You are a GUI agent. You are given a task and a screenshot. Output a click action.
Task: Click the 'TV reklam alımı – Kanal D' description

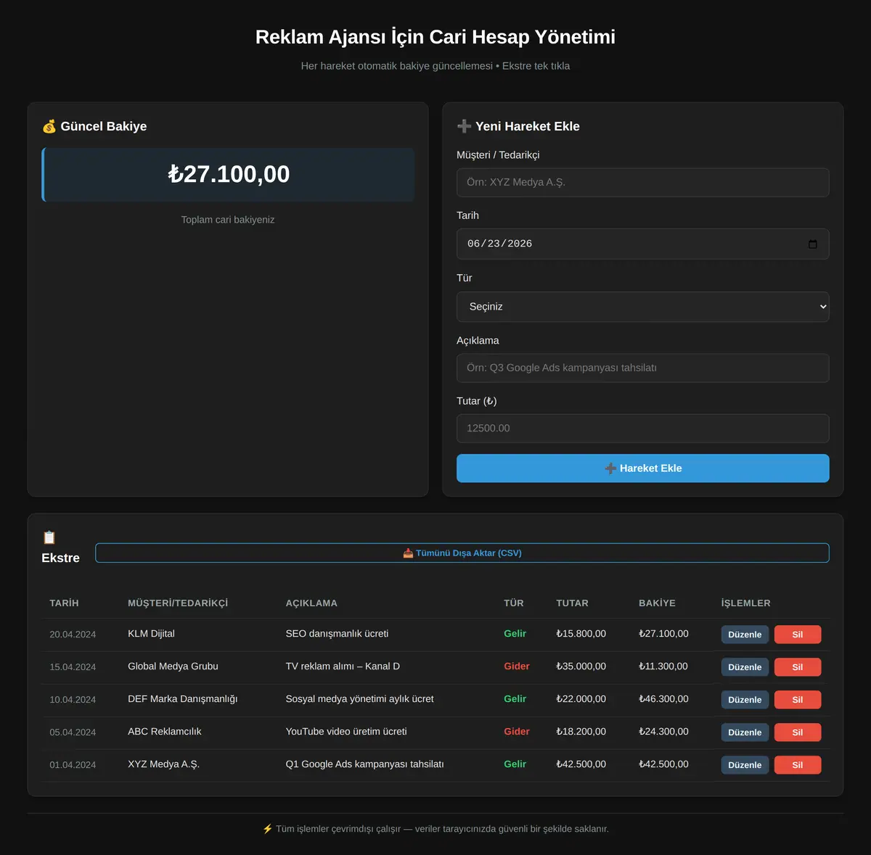(x=343, y=666)
